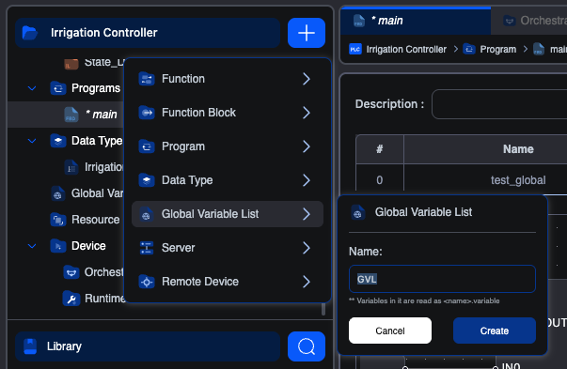567x369 pixels.
Task: Open the Irrigation Controller project folder icon
Action: [x=30, y=33]
